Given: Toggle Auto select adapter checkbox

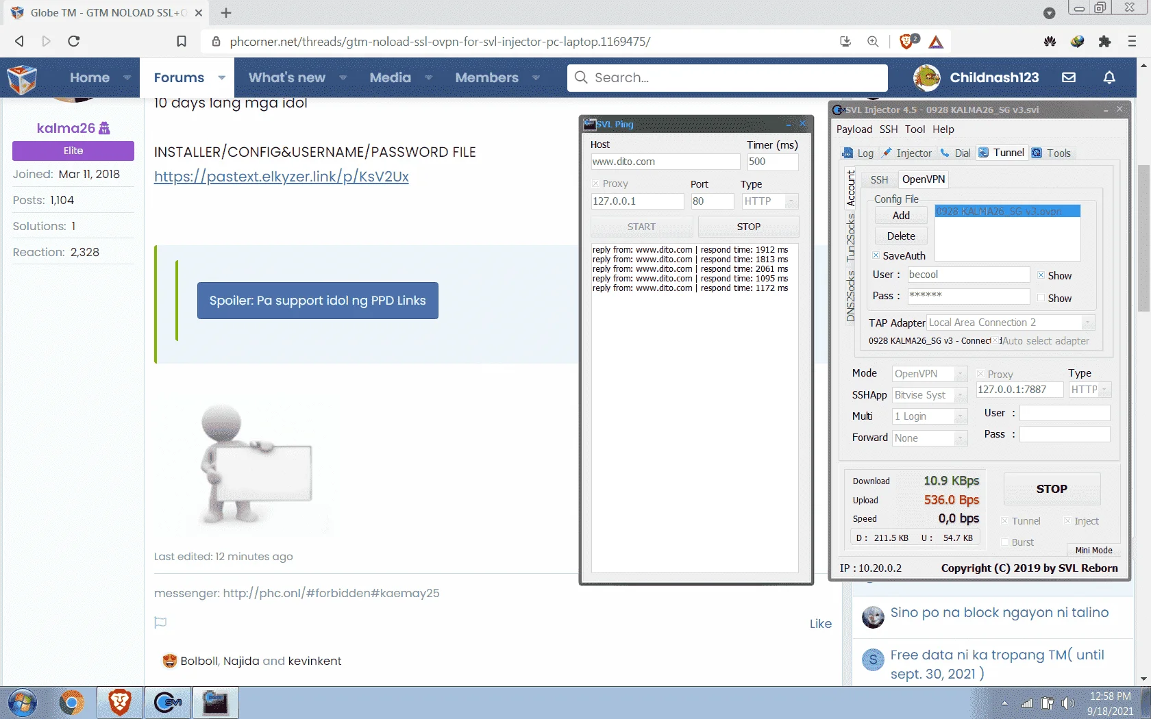Looking at the screenshot, I should tap(997, 340).
